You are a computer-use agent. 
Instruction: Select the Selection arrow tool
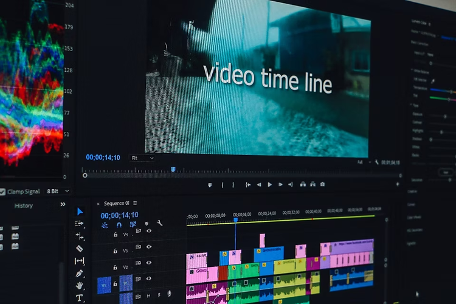point(80,212)
